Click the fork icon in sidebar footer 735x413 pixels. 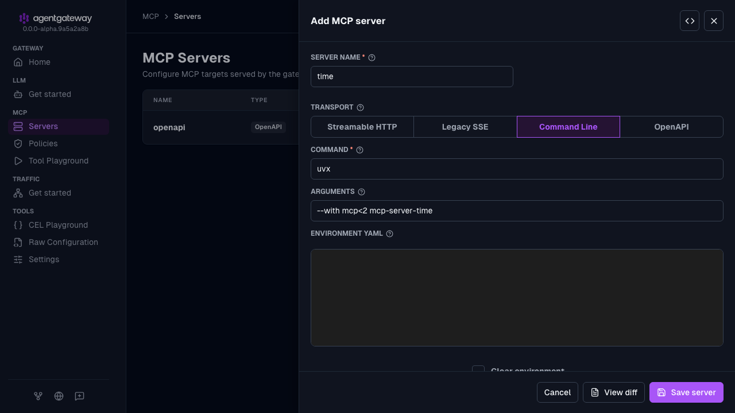(38, 396)
